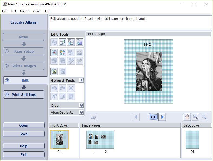Select the hand pan tool
The width and height of the screenshot is (213, 161).
(x=187, y=117)
